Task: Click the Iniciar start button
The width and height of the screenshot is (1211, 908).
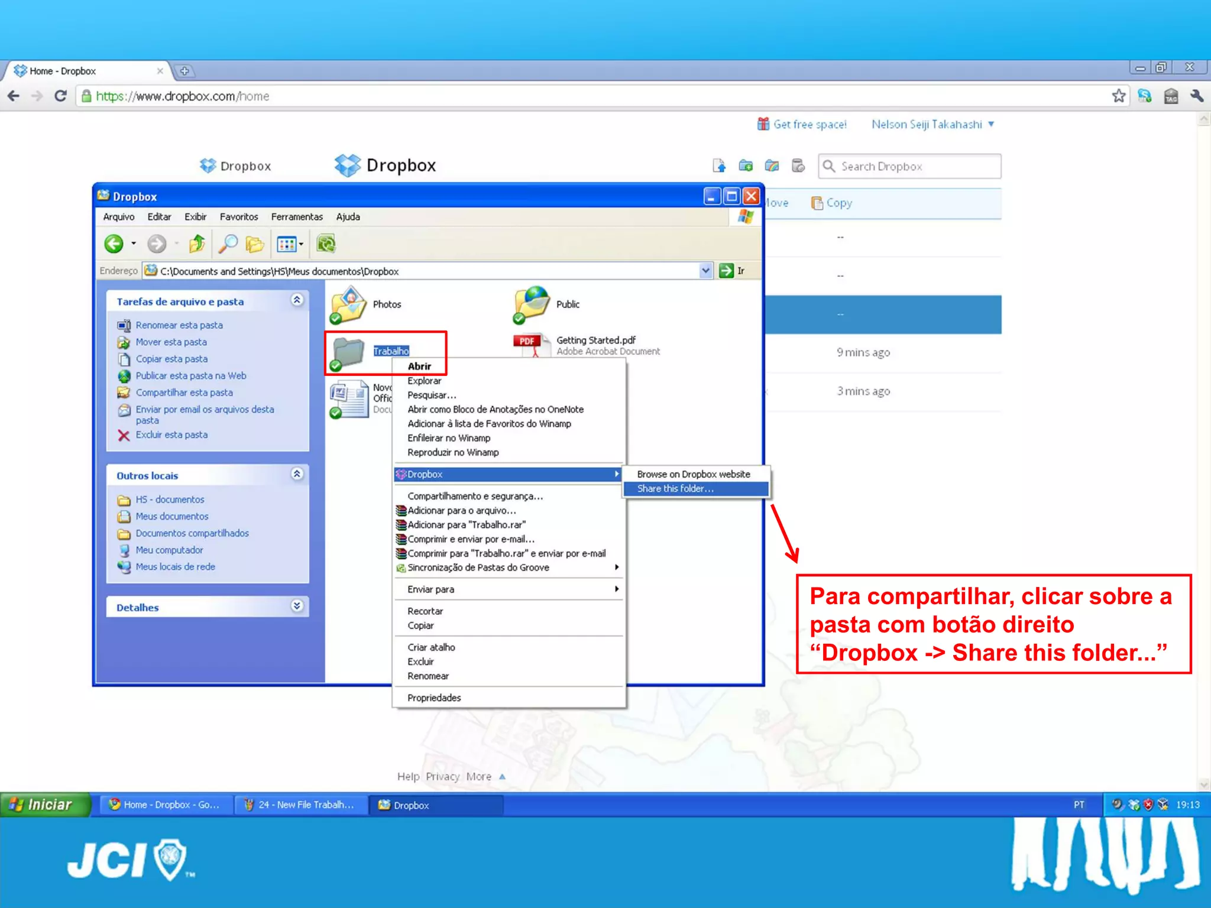Action: [x=45, y=805]
